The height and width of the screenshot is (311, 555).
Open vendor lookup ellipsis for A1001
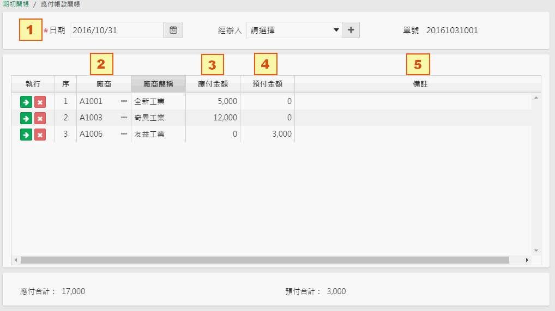click(124, 101)
